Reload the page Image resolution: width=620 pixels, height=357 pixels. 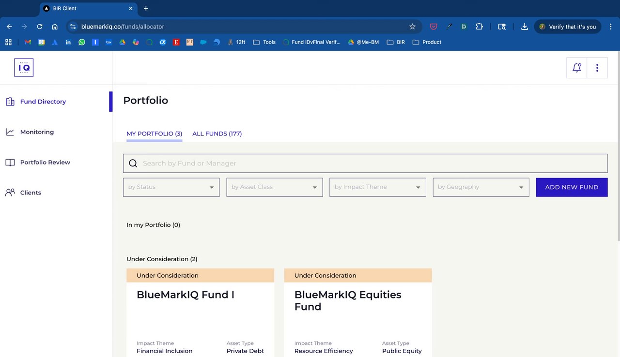point(40,27)
